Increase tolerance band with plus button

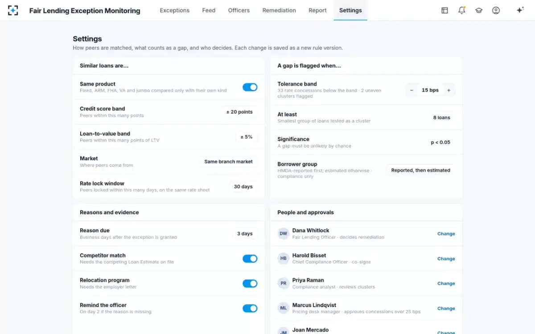tap(449, 90)
